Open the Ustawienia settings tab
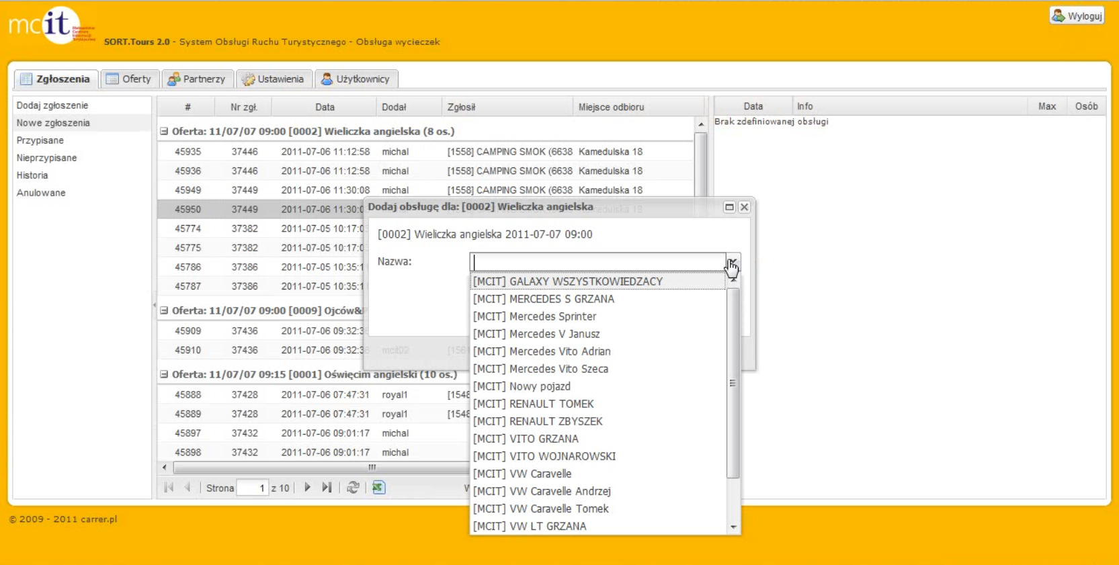 point(274,79)
